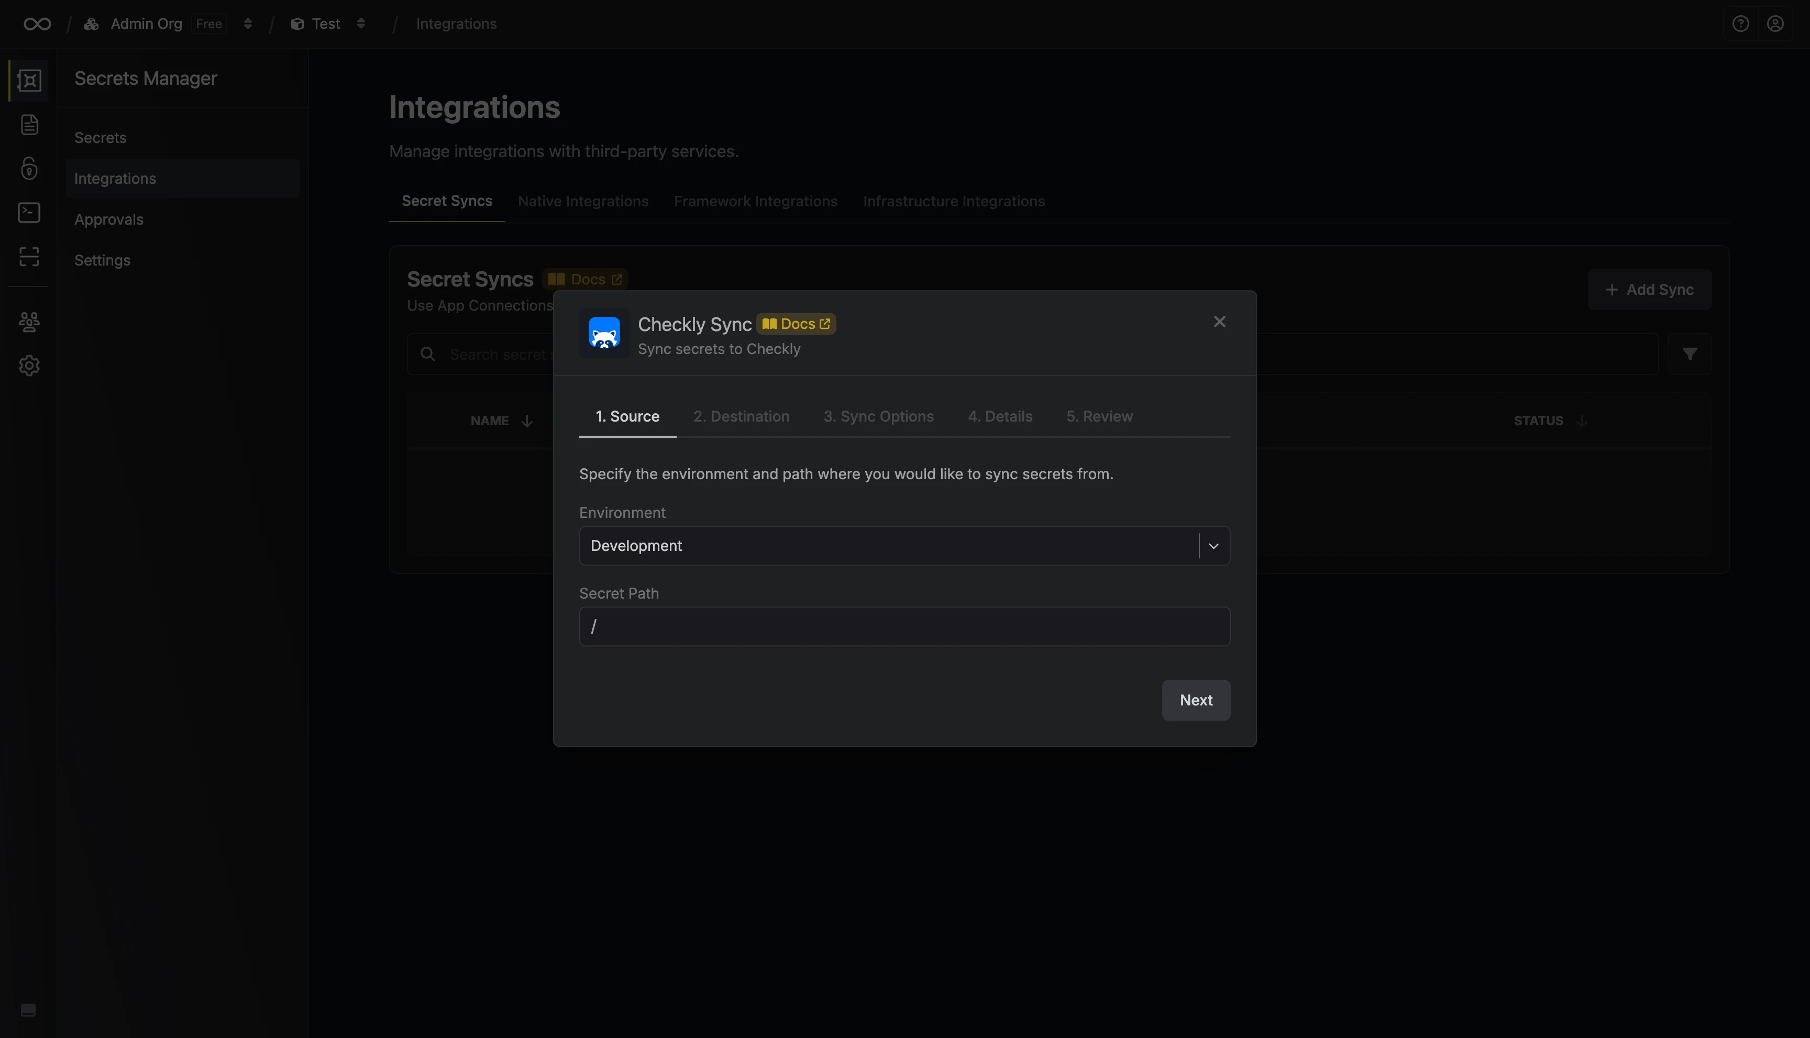Open the access control users icon
The width and height of the screenshot is (1810, 1038).
(29, 322)
